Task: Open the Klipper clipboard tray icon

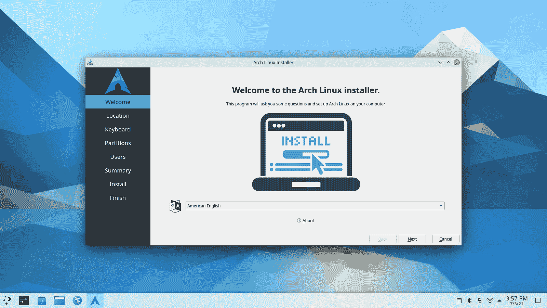Action: [459, 300]
